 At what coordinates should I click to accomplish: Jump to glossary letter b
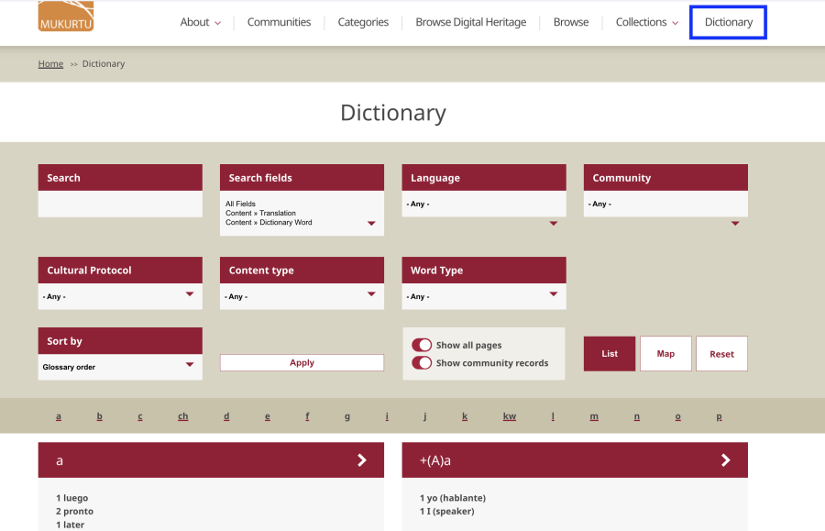pos(99,416)
